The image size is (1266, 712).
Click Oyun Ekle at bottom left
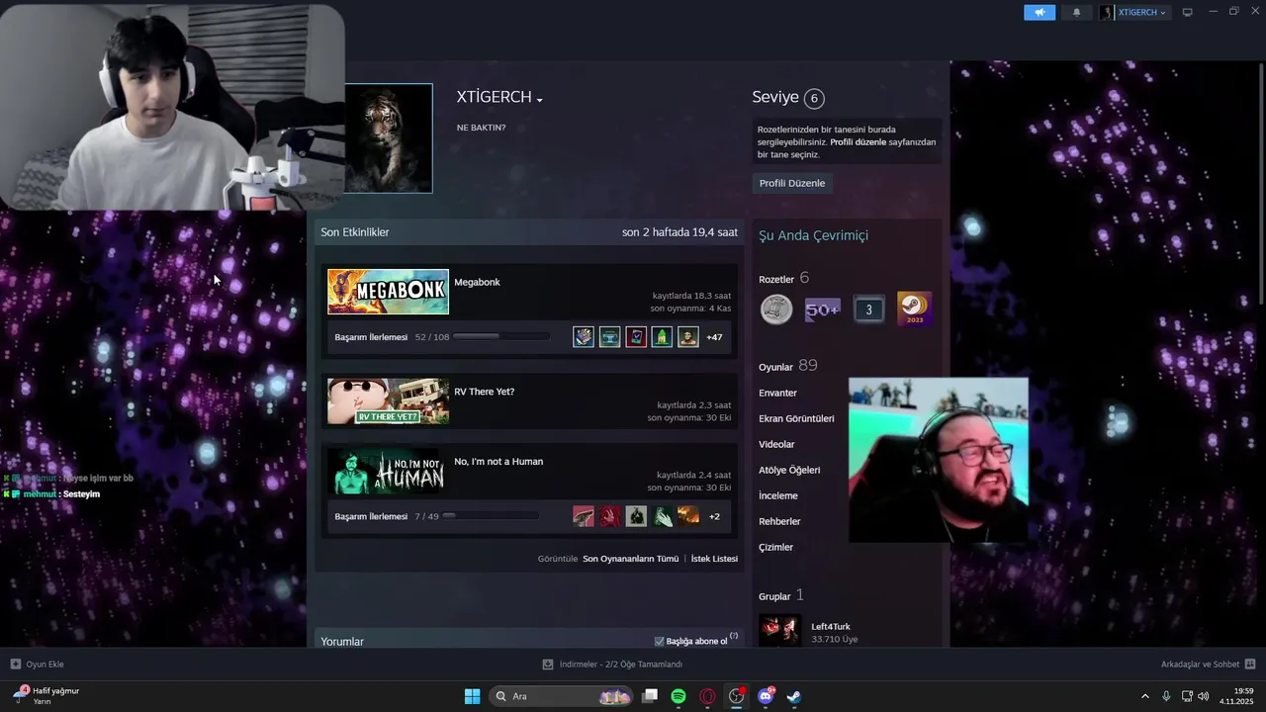38,665
